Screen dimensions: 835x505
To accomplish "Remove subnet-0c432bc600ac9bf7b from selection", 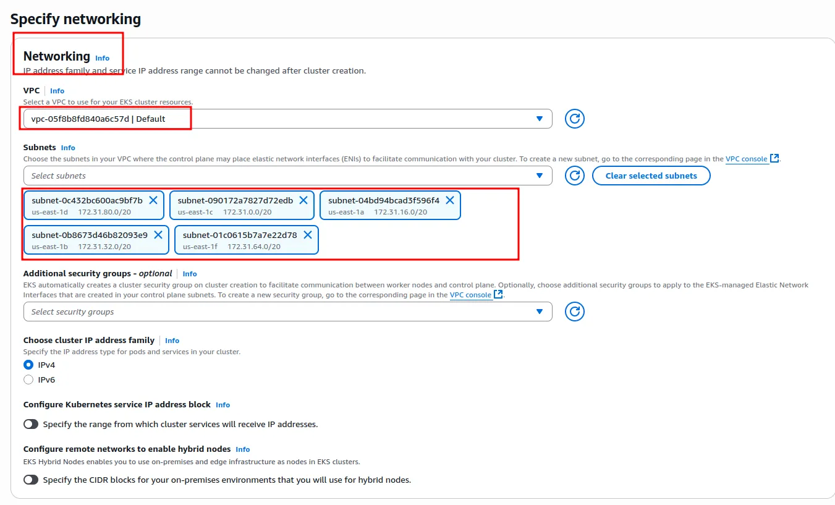I will click(153, 200).
